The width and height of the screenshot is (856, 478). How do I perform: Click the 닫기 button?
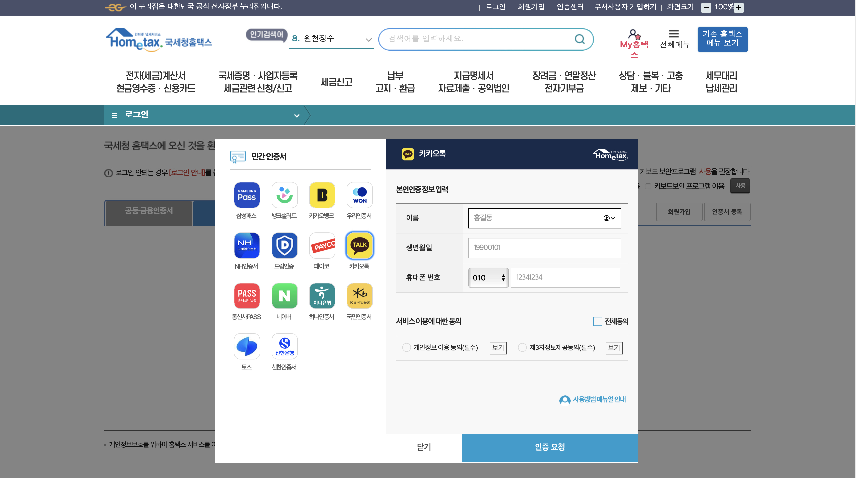pos(424,447)
